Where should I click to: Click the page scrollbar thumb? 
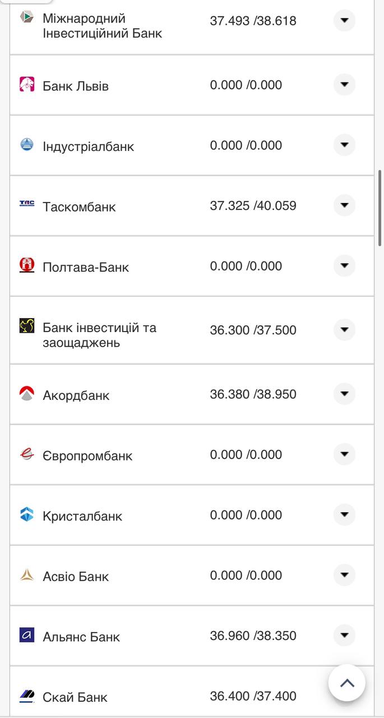[x=380, y=208]
